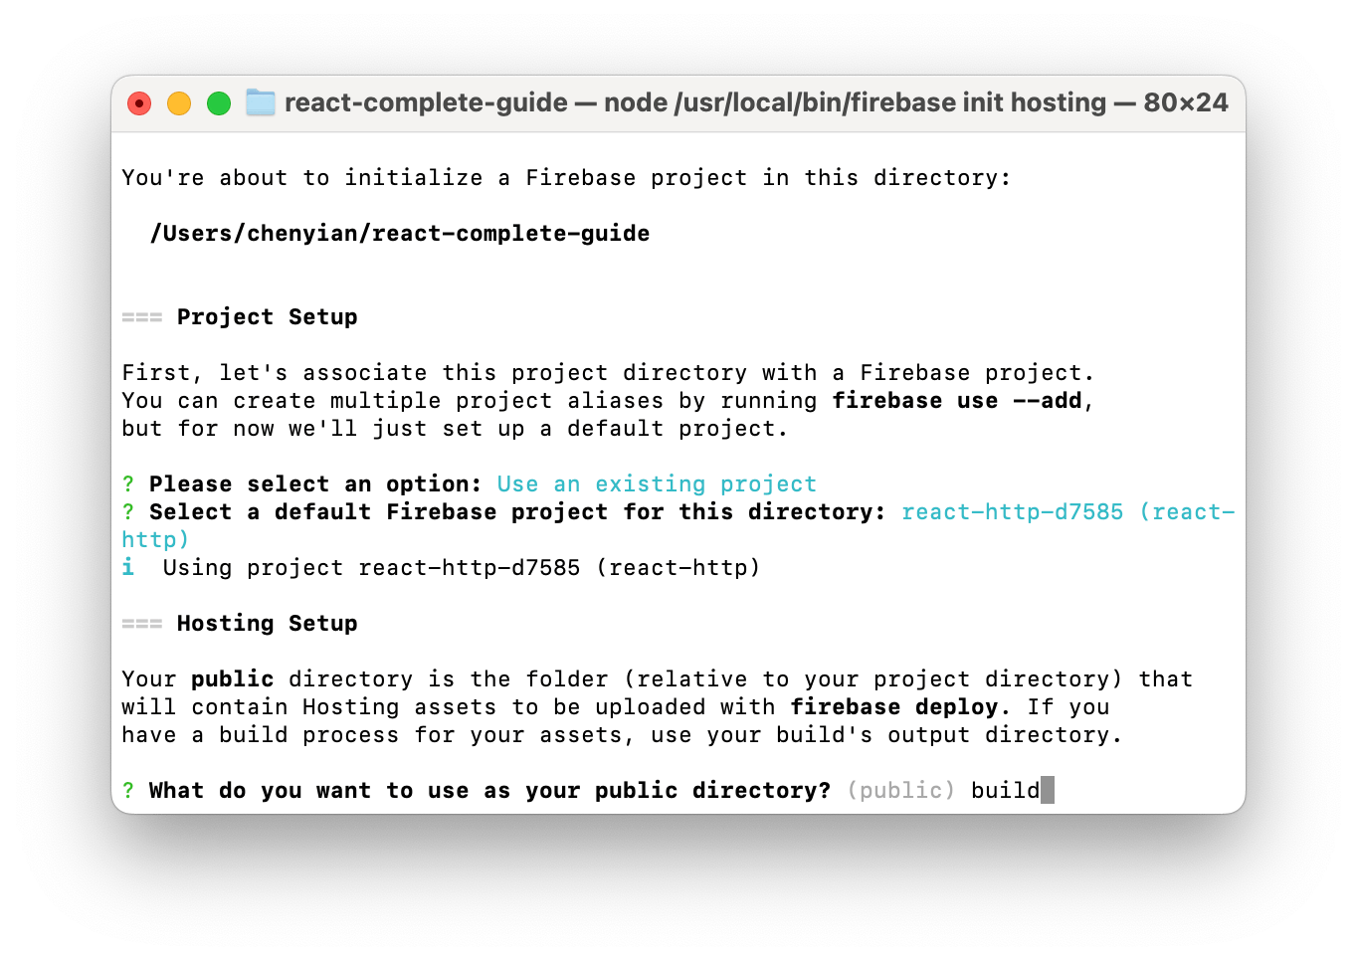Screen dimensions: 1357x961
Task: Click the green fullscreen window button
Action: (x=219, y=103)
